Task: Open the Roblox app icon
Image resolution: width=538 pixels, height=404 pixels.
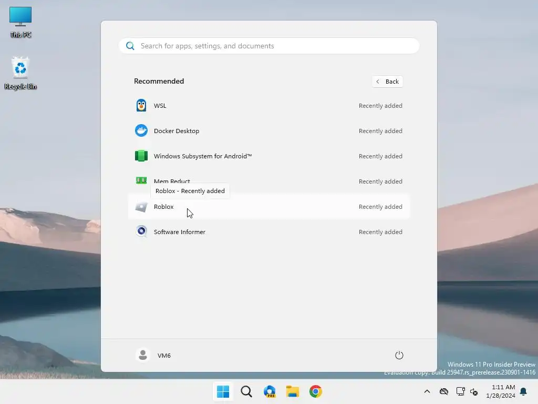Action: tap(141, 206)
